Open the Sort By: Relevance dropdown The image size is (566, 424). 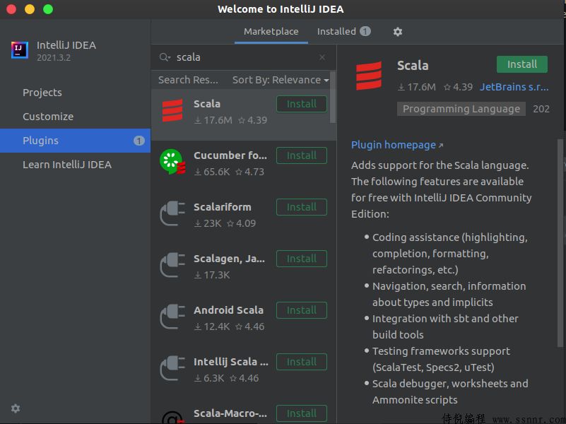point(281,80)
